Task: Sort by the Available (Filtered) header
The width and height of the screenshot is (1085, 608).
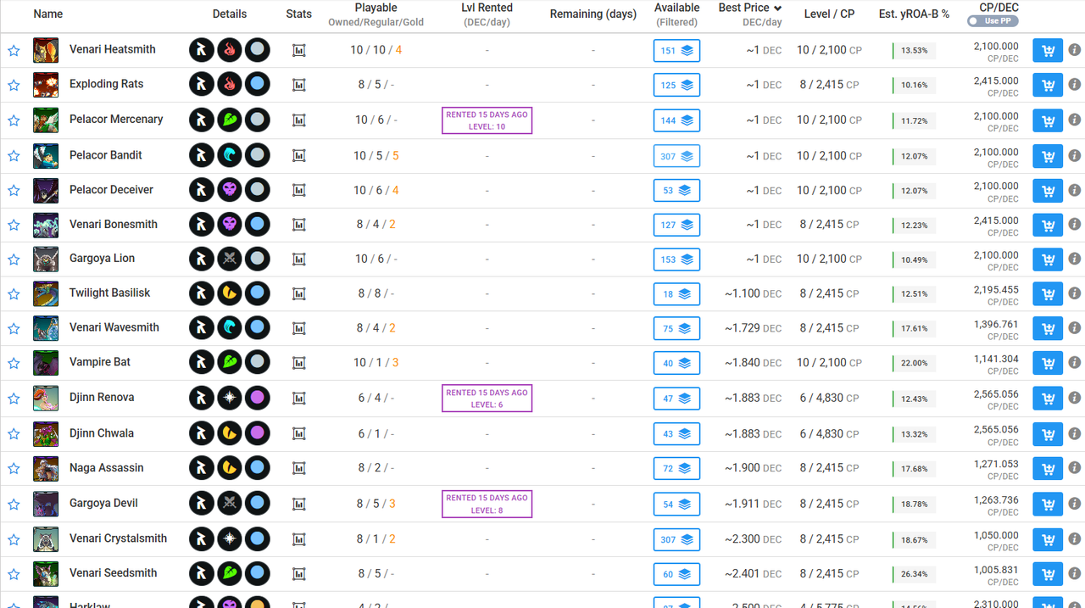Action: (x=676, y=14)
